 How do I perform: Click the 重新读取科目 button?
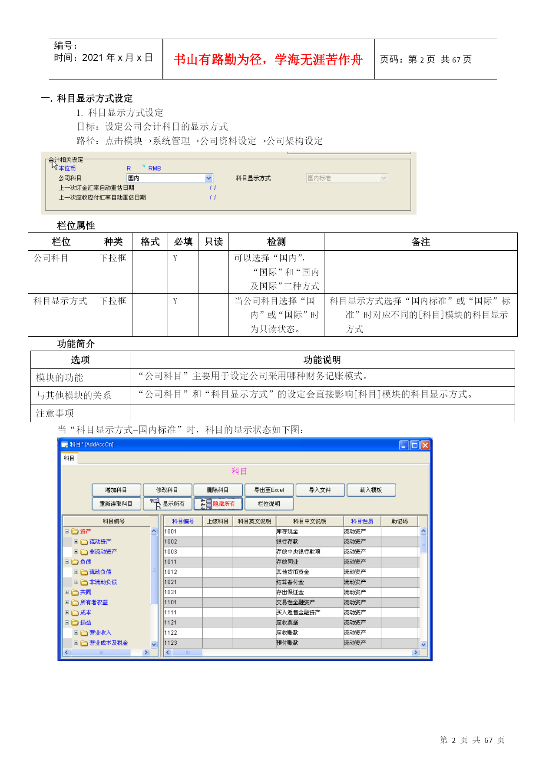116,504
